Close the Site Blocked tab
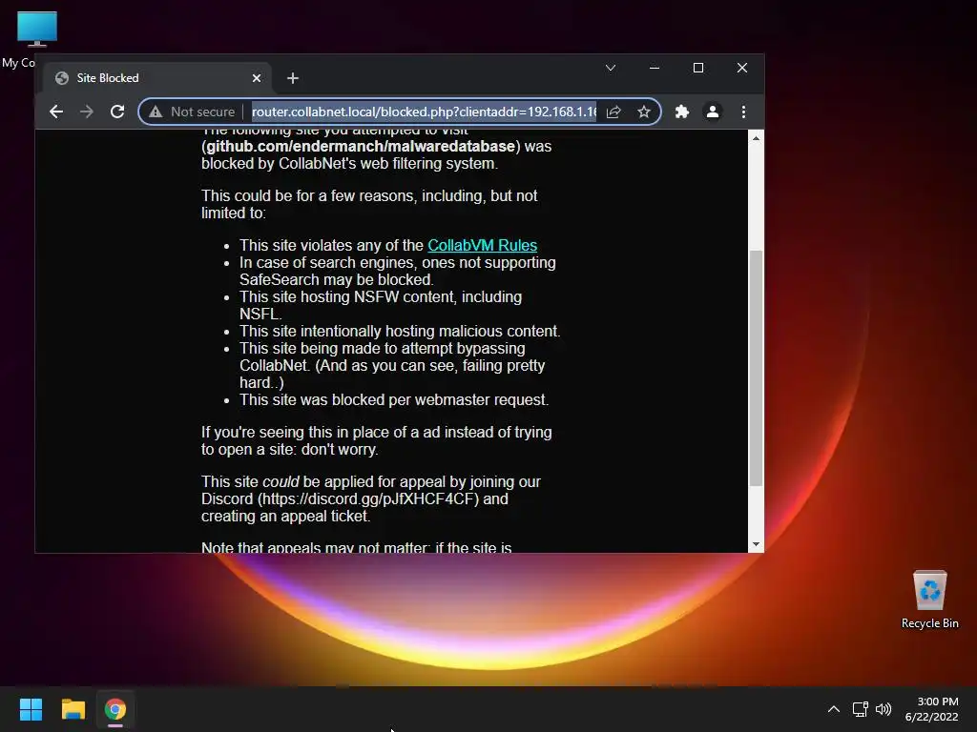This screenshot has height=732, width=977. 256,78
